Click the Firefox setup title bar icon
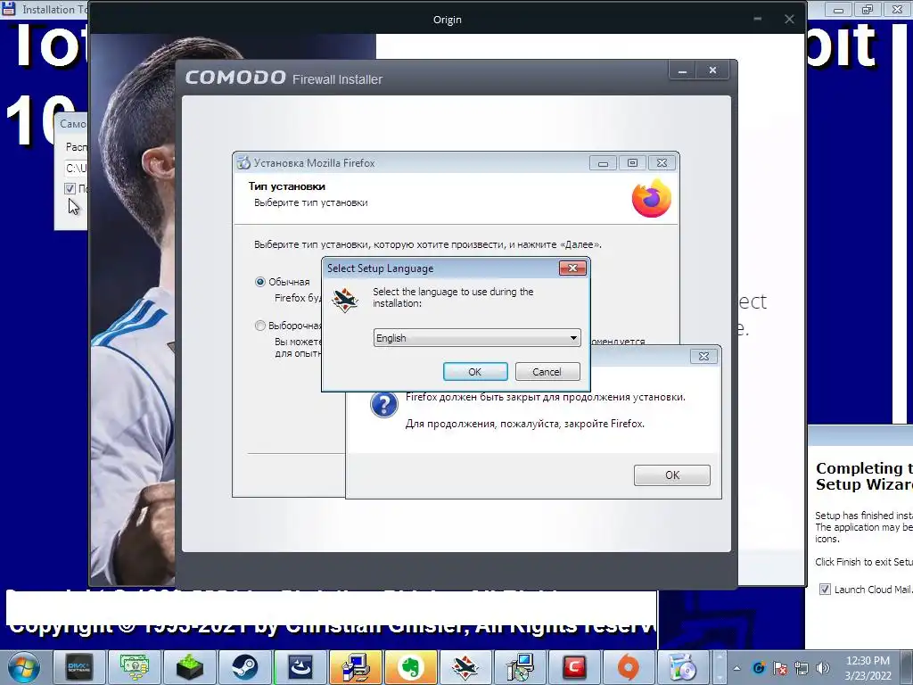The image size is (913, 685). (x=243, y=163)
